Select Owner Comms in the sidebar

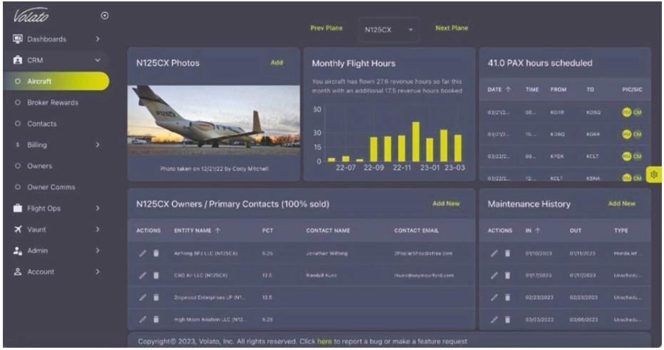coord(51,187)
